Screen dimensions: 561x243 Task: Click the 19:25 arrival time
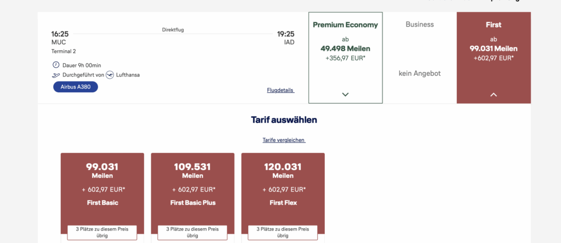[285, 34]
